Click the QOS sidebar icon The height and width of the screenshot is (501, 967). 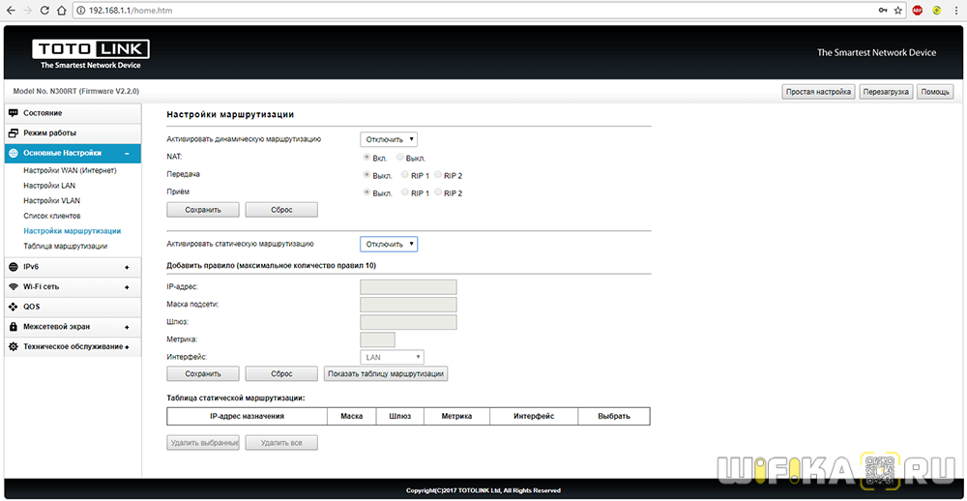tap(14, 307)
